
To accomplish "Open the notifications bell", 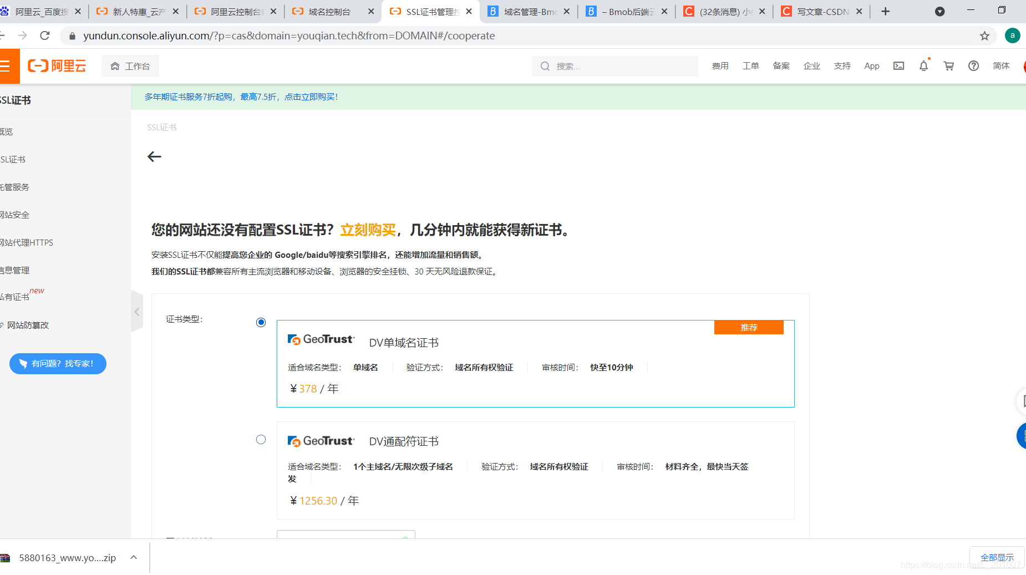I will (924, 66).
